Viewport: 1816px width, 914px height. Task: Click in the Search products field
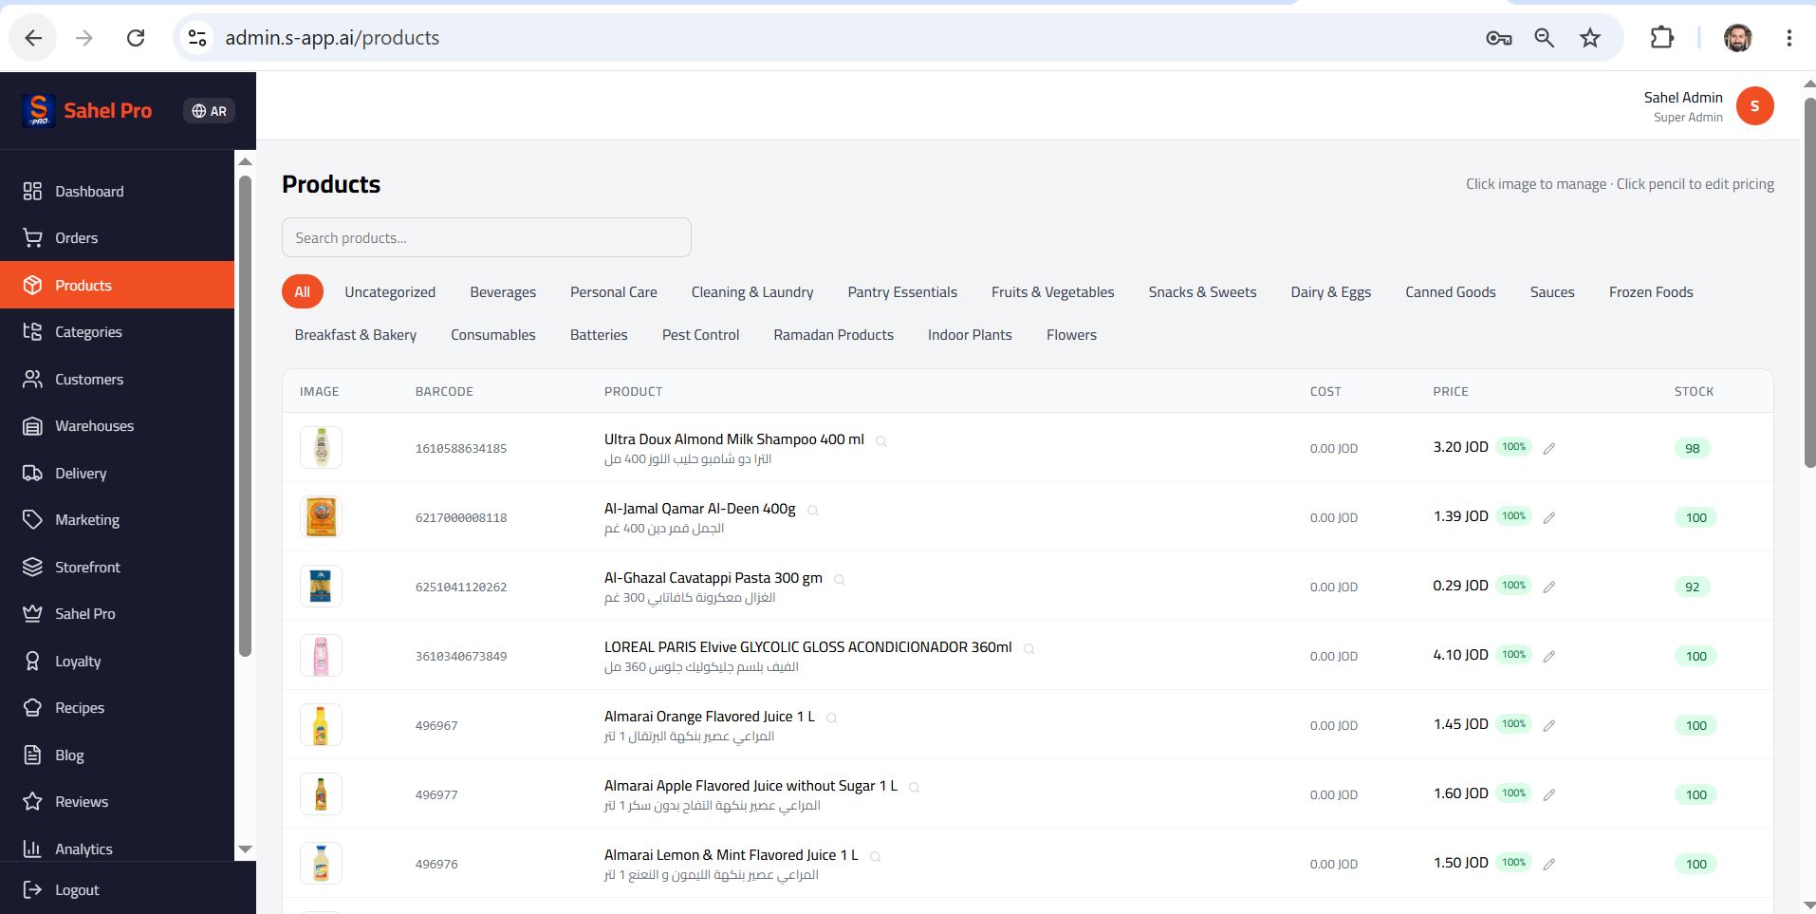(x=487, y=237)
